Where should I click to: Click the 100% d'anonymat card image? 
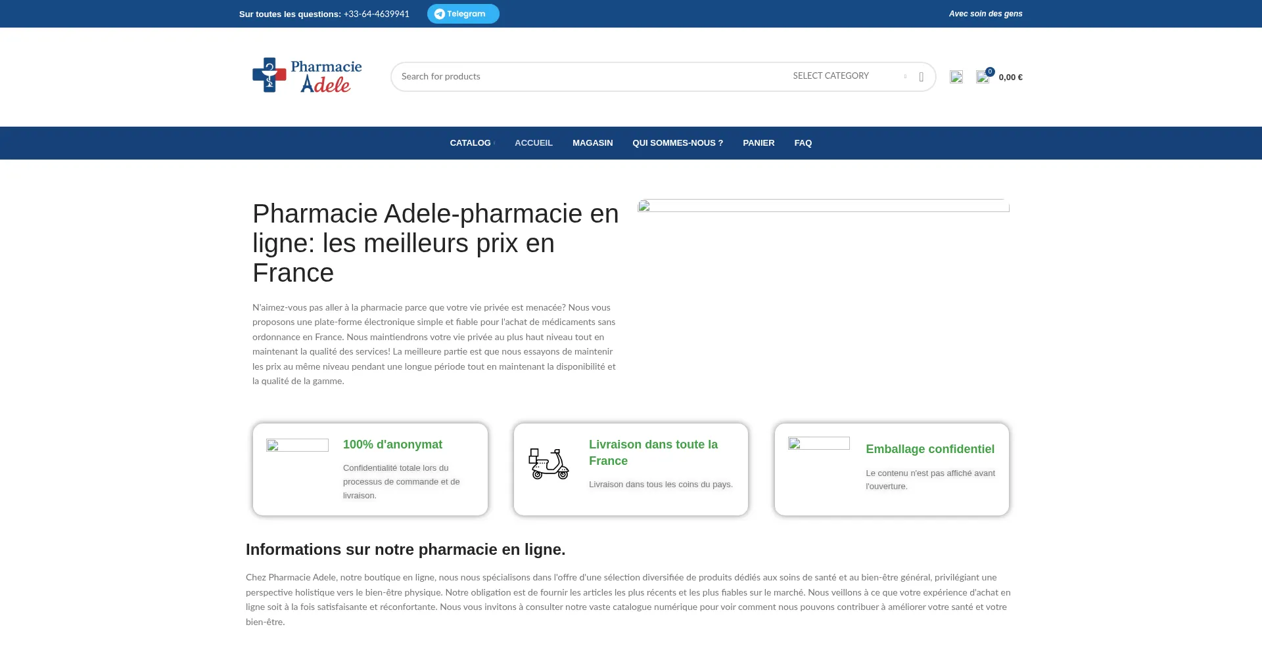click(x=297, y=445)
